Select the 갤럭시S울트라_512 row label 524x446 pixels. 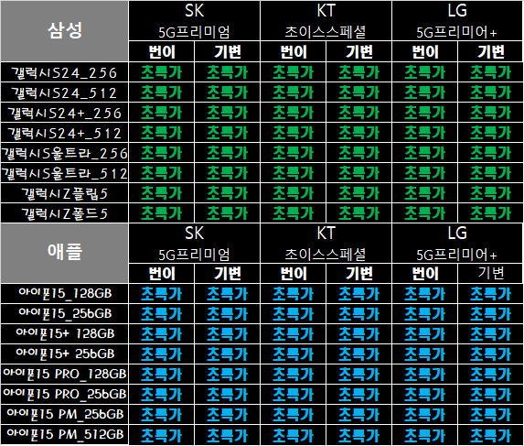[65, 173]
